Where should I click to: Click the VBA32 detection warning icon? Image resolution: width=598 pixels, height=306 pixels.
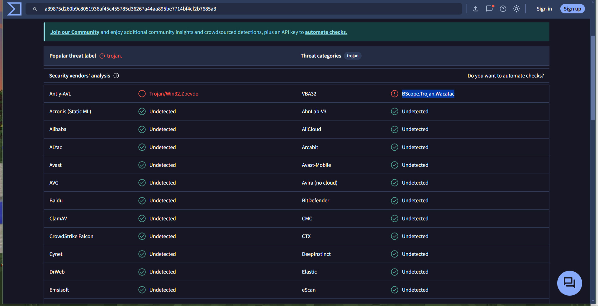(394, 94)
